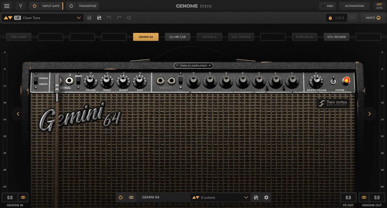Click the Normal channel Middle knob

123,81
